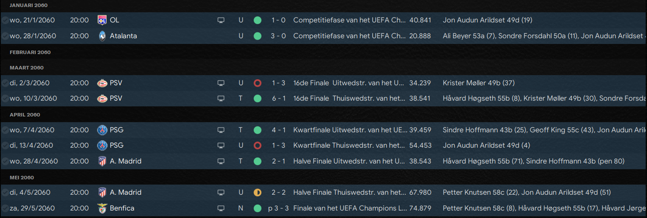Toggle the check circle beside wo, 21/1/2060
The height and width of the screenshot is (218, 647).
click(5, 20)
